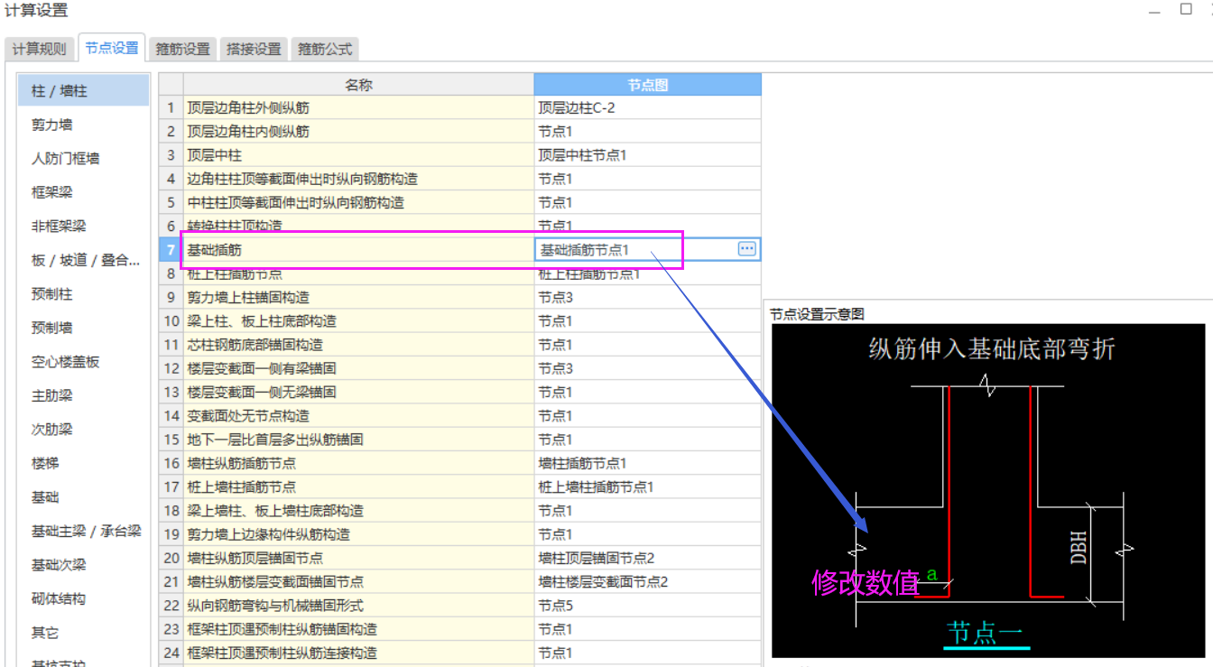The width and height of the screenshot is (1213, 667).
Task: Click 变截面处无节点构造 row
Action: [359, 416]
